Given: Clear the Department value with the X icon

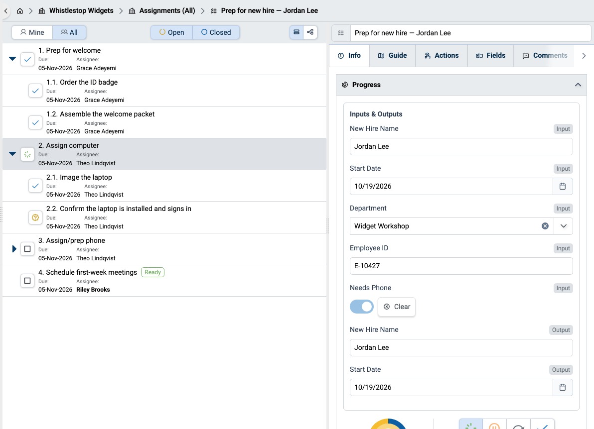Looking at the screenshot, I should pos(545,226).
